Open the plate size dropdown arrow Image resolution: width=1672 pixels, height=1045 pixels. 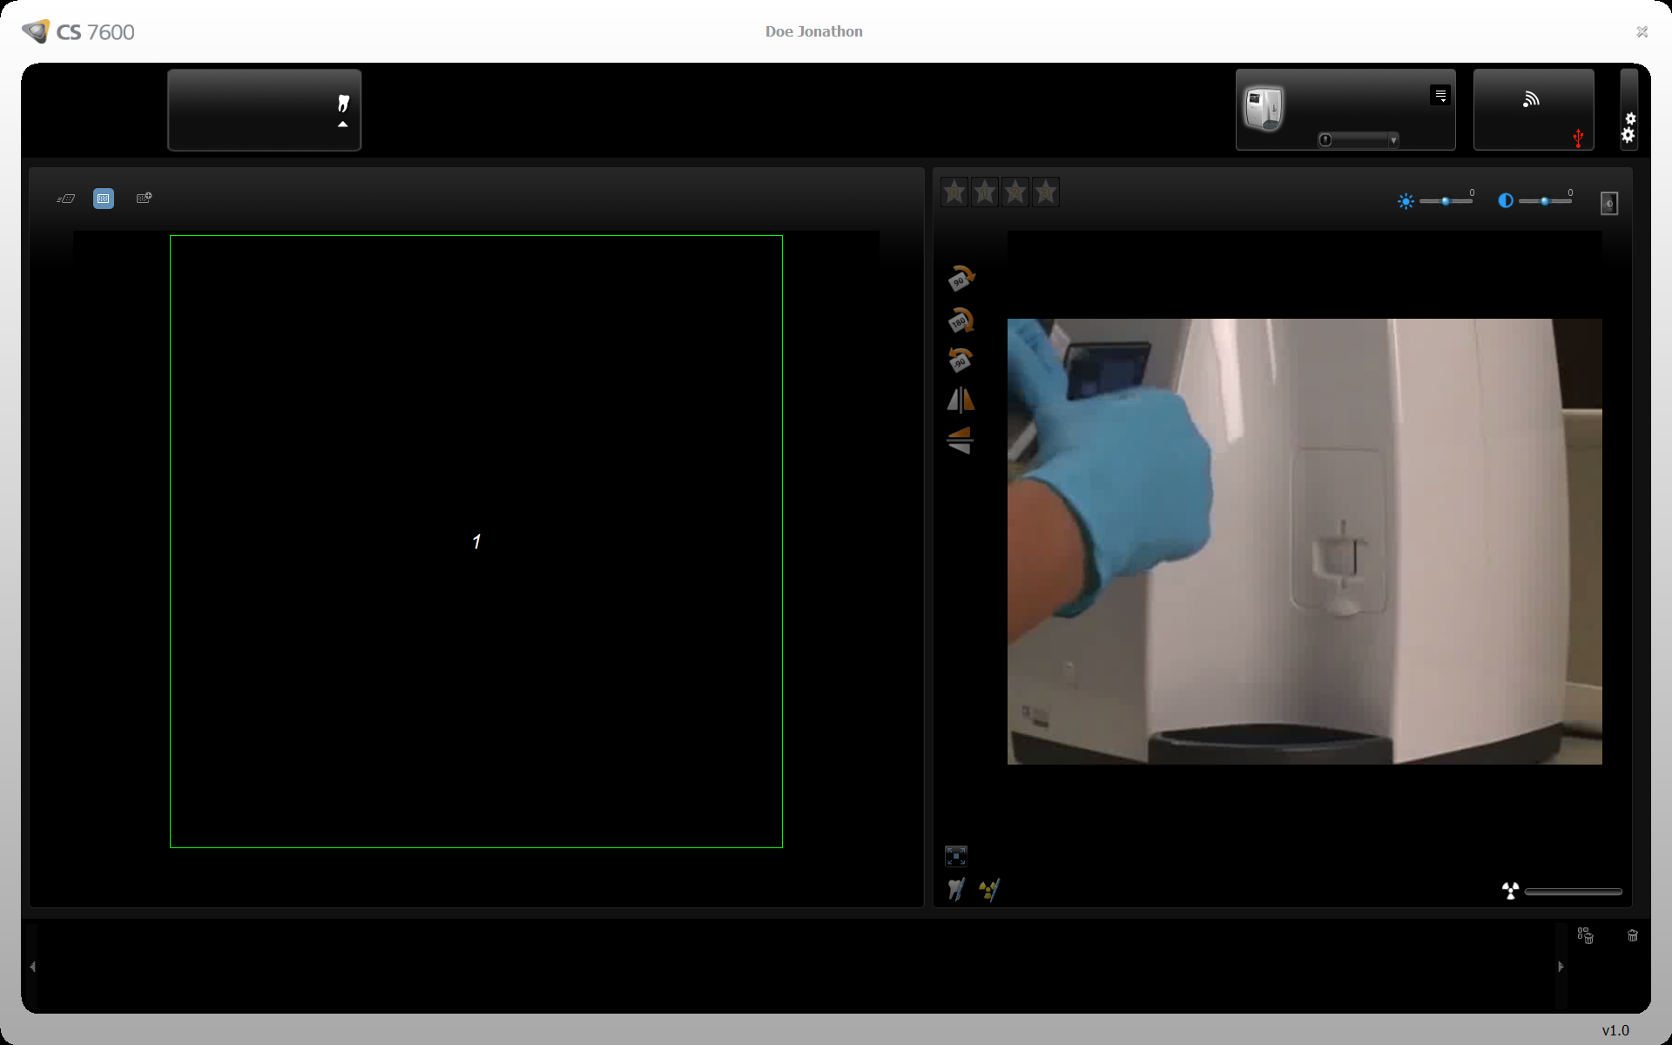pos(1393,140)
